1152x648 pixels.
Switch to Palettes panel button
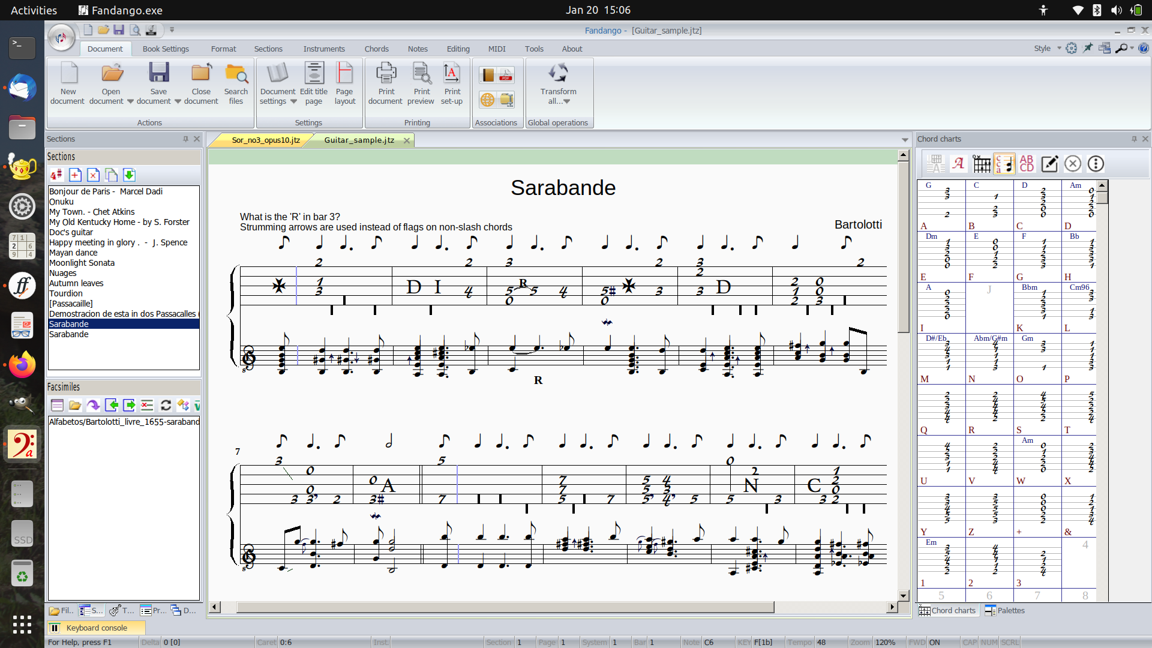tap(1005, 610)
